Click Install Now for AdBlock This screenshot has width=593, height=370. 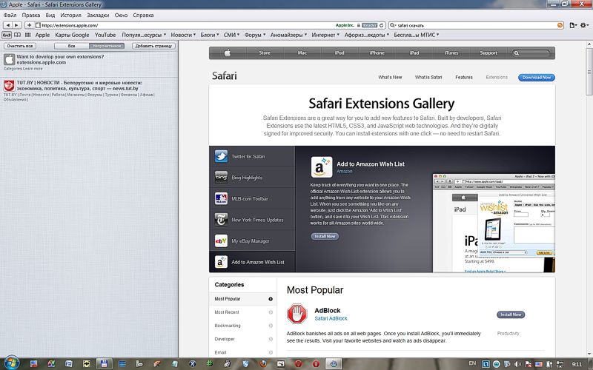click(511, 314)
